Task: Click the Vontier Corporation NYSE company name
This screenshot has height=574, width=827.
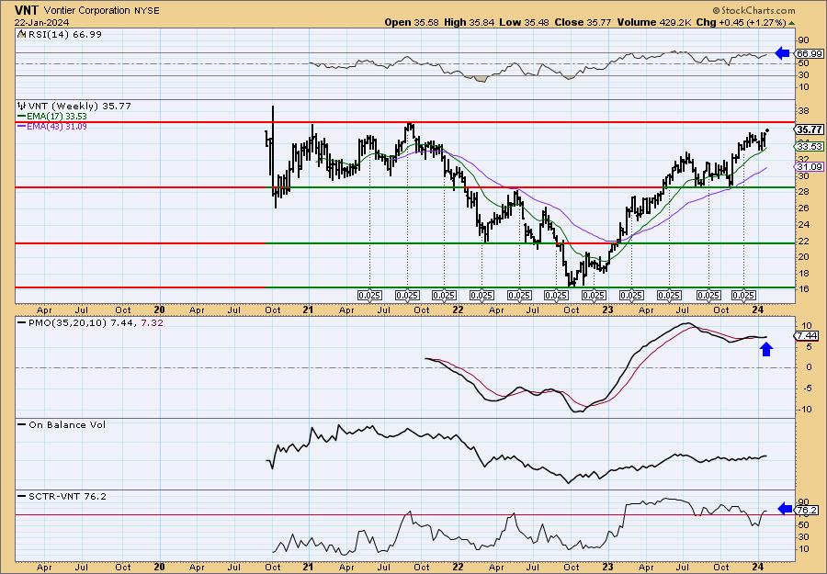Action: click(x=102, y=10)
